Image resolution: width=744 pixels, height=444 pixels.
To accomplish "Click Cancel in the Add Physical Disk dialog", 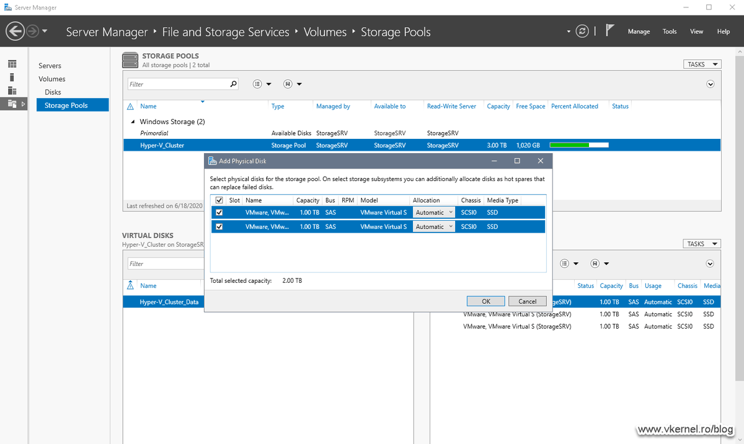I will (x=527, y=301).
